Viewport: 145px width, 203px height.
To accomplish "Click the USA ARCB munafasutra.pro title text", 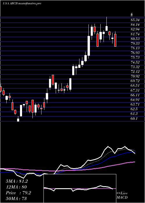I will pyautogui.click(x=22, y=3).
